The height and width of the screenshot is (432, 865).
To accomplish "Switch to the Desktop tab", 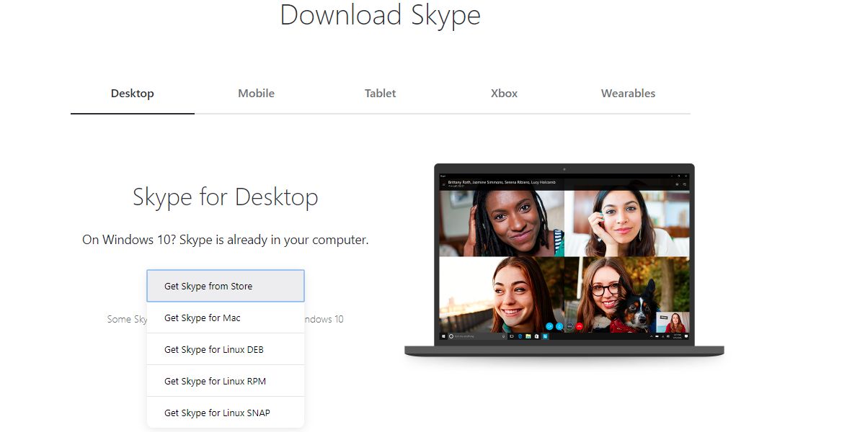I will pos(133,94).
